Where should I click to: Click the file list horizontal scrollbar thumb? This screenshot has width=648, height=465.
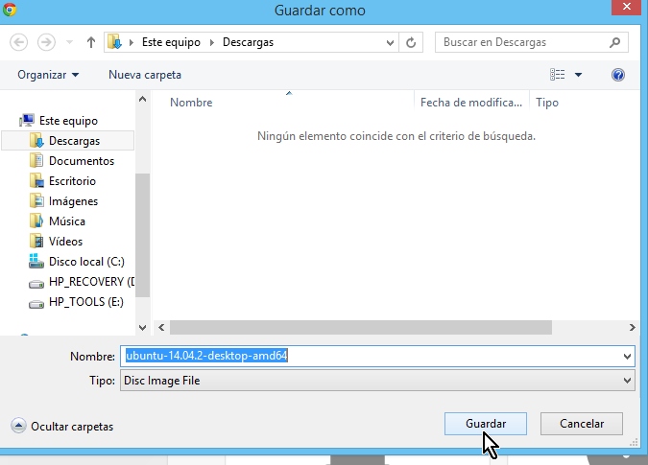[x=361, y=328]
